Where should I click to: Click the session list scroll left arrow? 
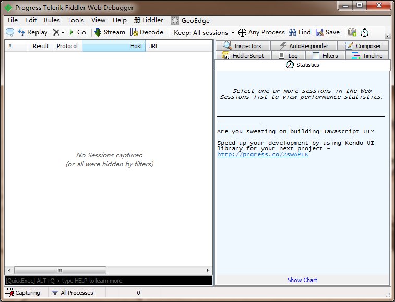[9, 270]
